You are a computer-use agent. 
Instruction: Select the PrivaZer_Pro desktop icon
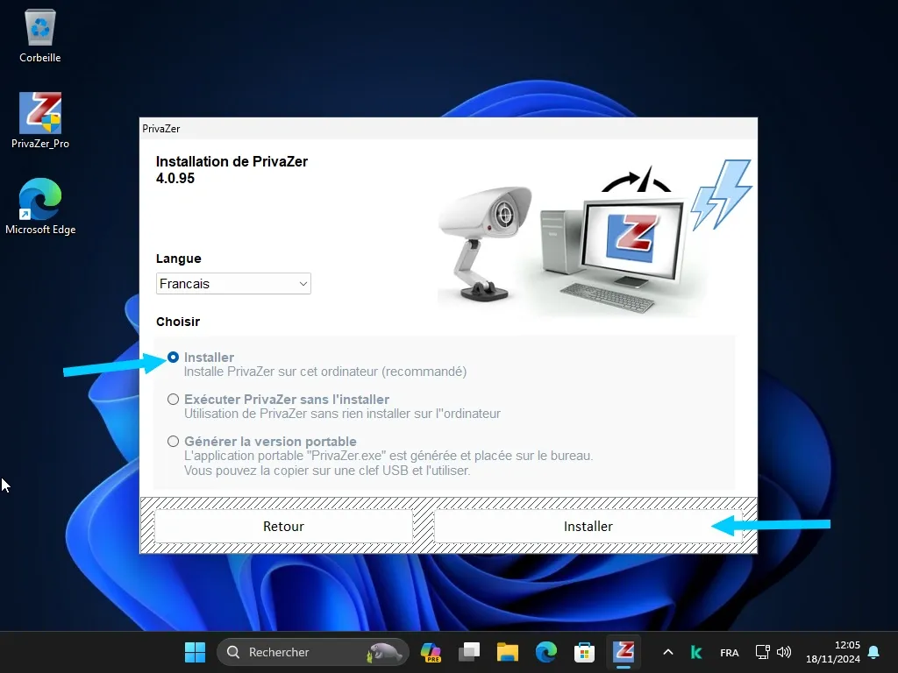(40, 121)
